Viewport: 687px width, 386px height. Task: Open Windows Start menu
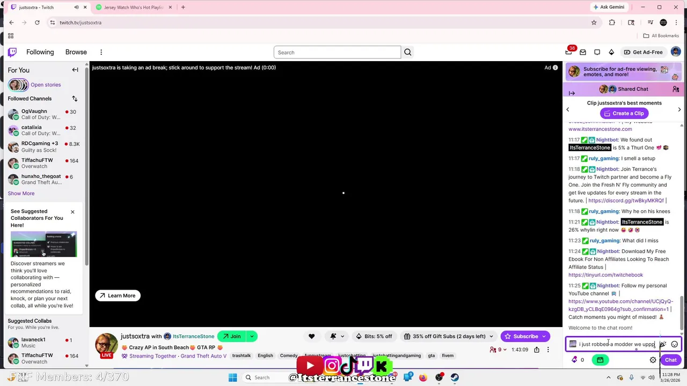232,377
